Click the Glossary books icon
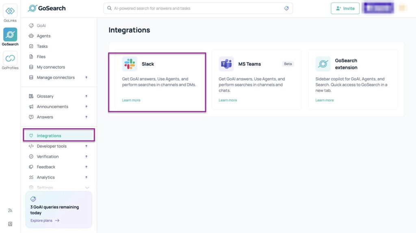The height and width of the screenshot is (233, 416). 31,96
